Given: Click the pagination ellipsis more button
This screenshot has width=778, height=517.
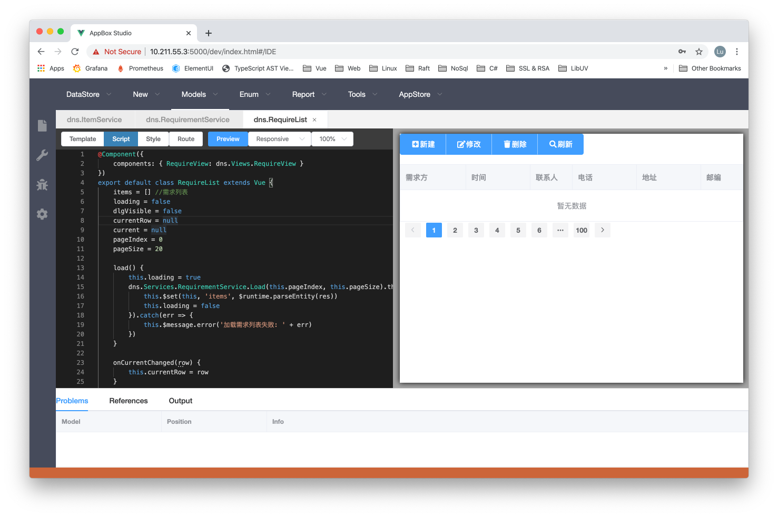Looking at the screenshot, I should [x=560, y=230].
